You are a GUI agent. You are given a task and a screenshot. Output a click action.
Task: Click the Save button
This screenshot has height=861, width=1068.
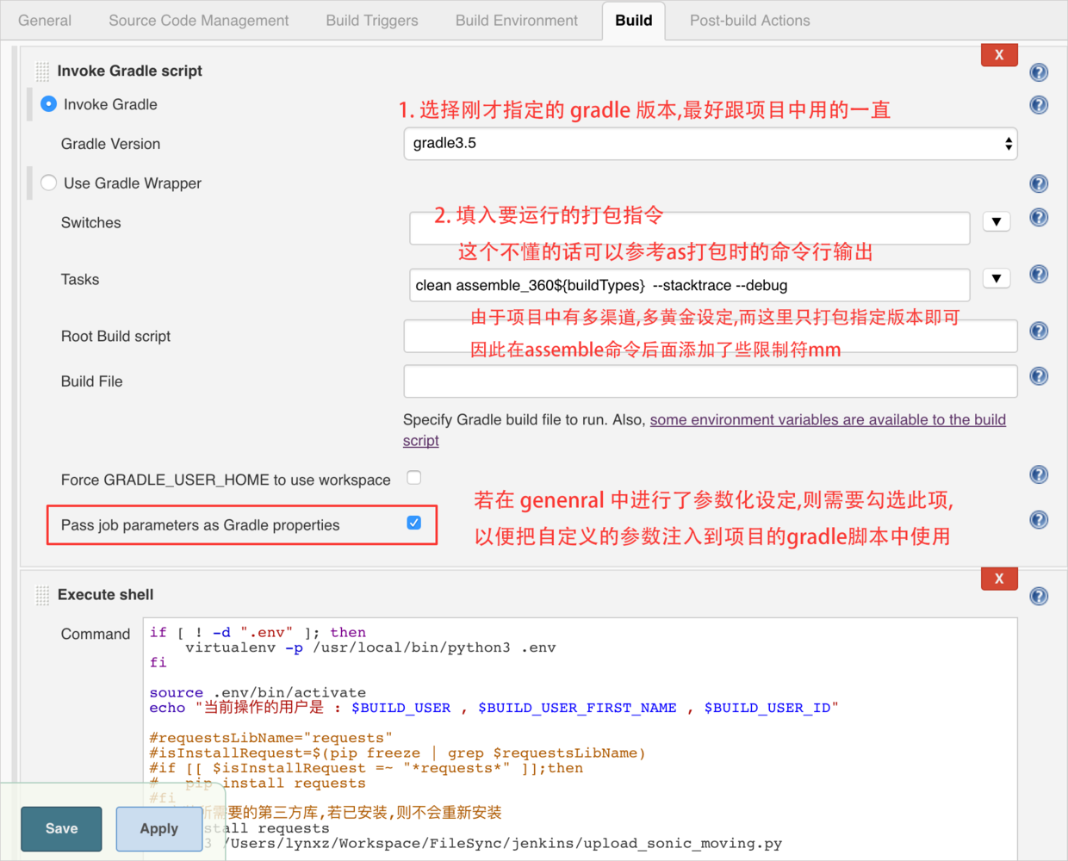pyautogui.click(x=61, y=828)
